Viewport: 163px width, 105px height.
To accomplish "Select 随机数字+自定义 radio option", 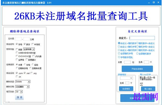I will click(x=137, y=43).
